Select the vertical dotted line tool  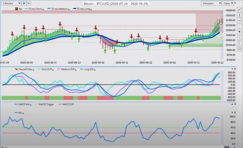pos(239,43)
